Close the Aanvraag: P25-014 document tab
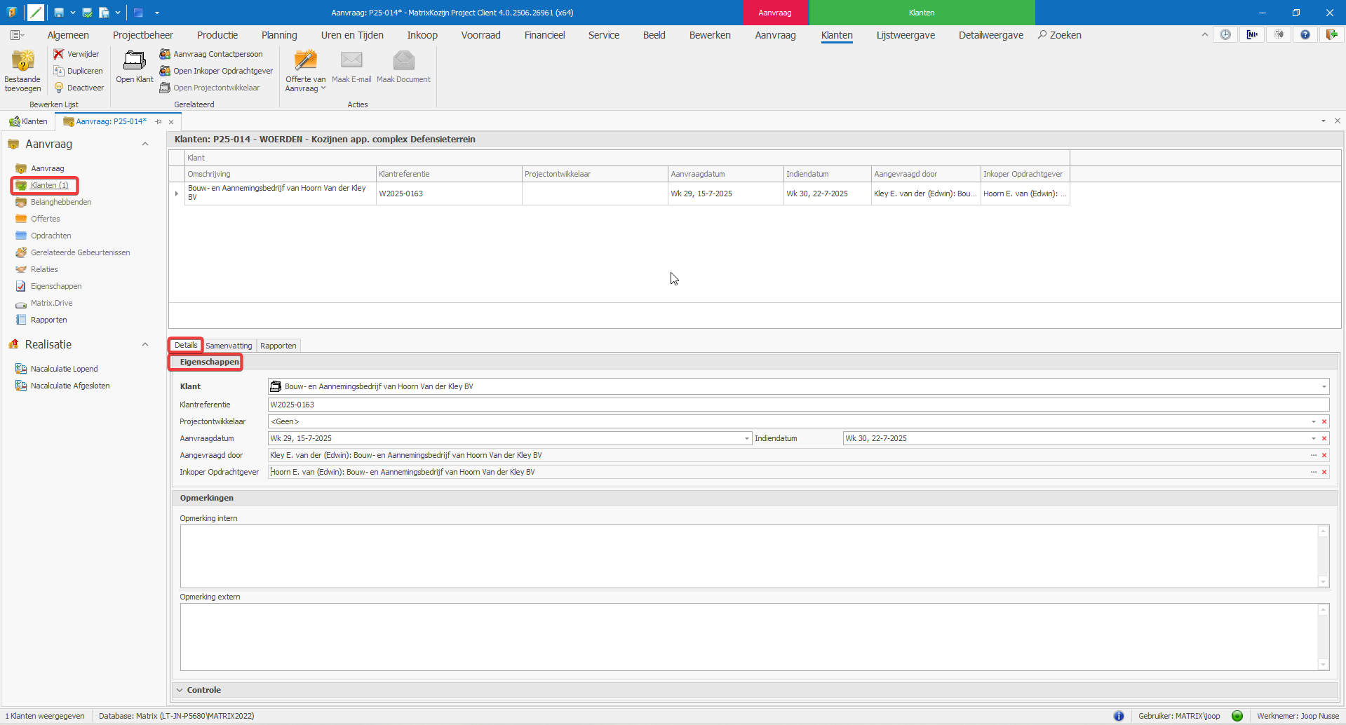Viewport: 1346px width, 725px height. [171, 122]
